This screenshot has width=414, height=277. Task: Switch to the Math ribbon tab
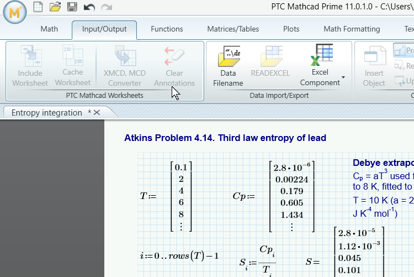[x=49, y=29]
